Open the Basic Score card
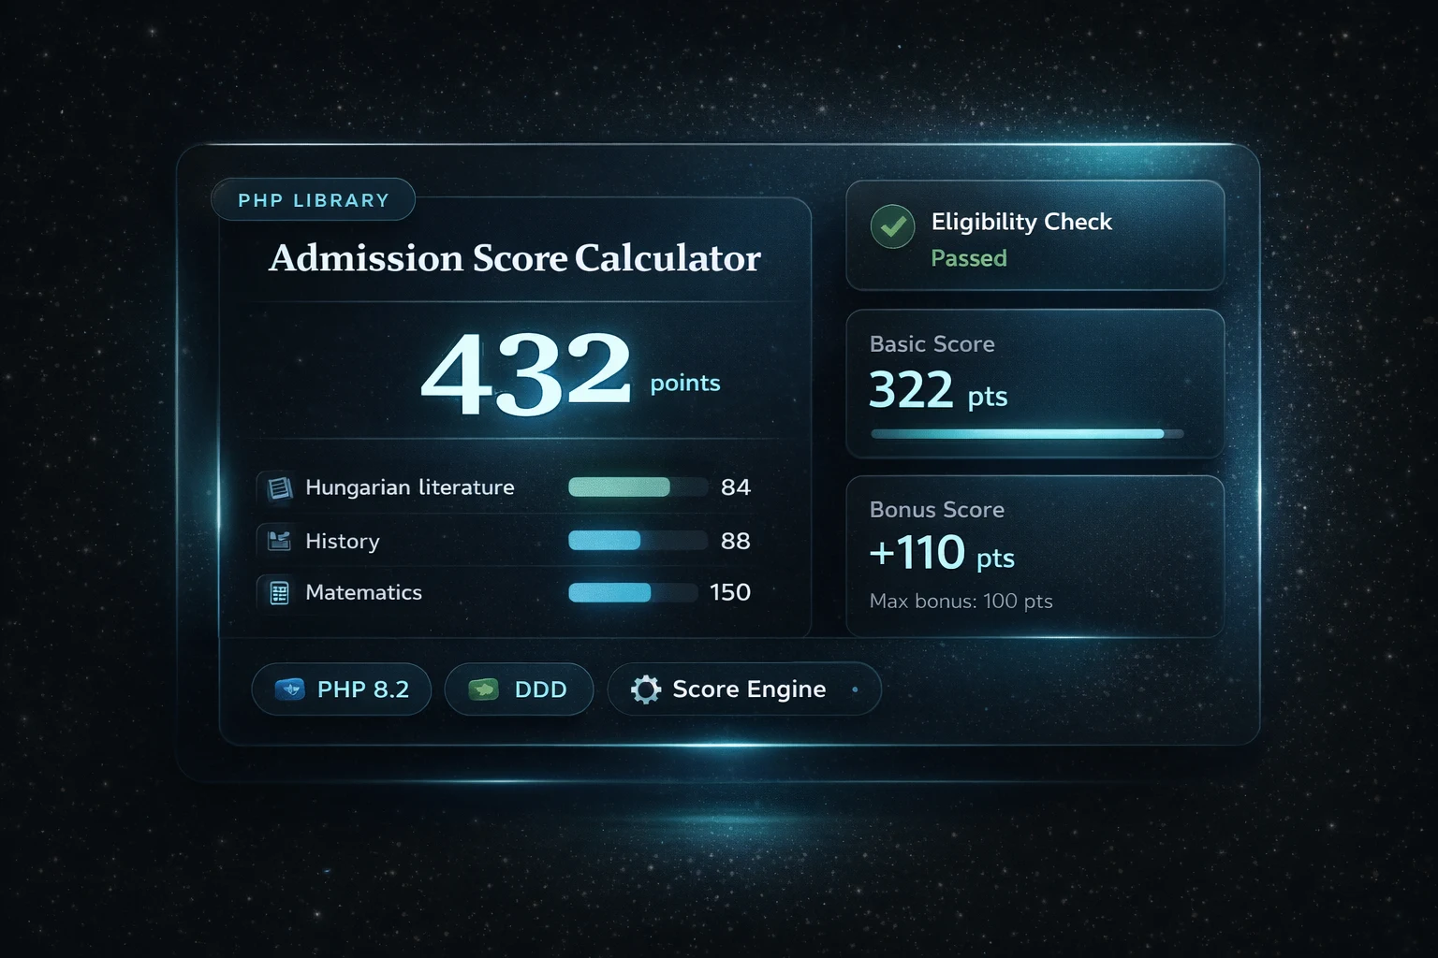Screen dimensions: 1438x958 (x=1035, y=384)
